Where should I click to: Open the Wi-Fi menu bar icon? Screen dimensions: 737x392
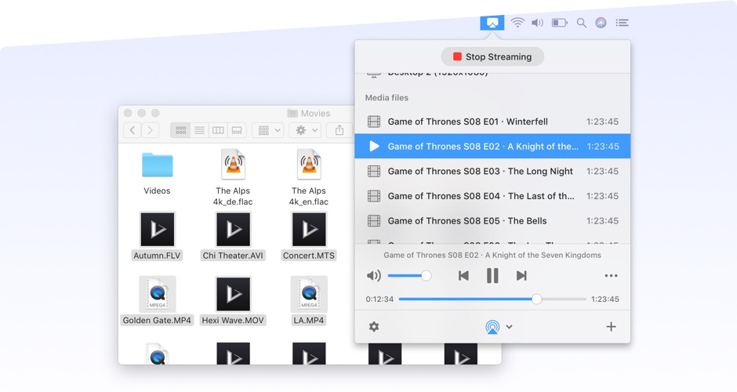pyautogui.click(x=517, y=23)
